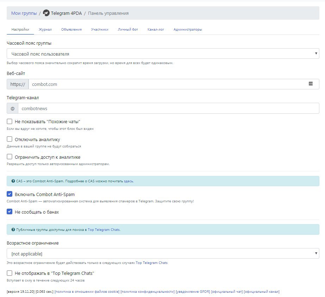325x297 pixels.
Task: Select the Участники tab
Action: coord(100,30)
